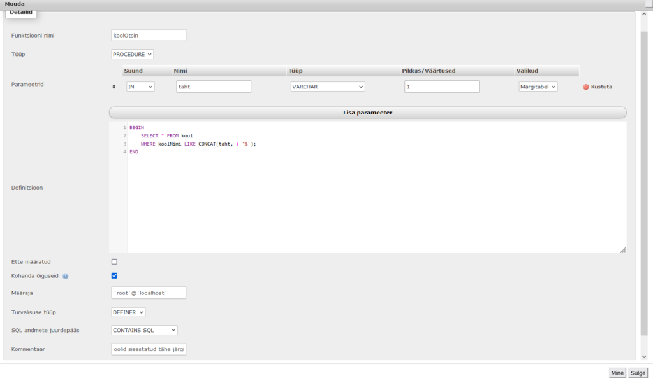The height and width of the screenshot is (381, 653).
Task: Click the red Kustuta delete icon
Action: click(x=585, y=87)
